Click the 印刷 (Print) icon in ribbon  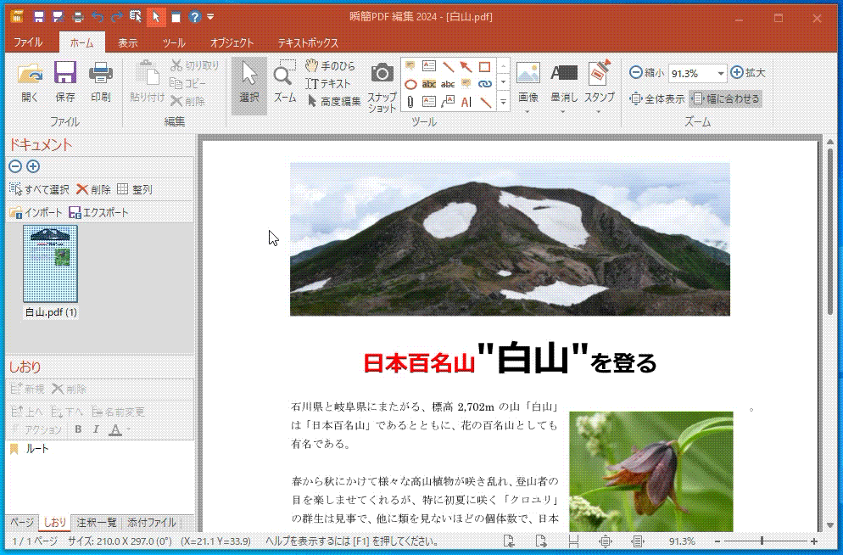coord(101,81)
